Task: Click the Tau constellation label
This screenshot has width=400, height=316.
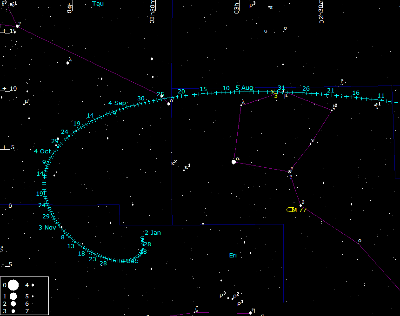Action: [98, 4]
